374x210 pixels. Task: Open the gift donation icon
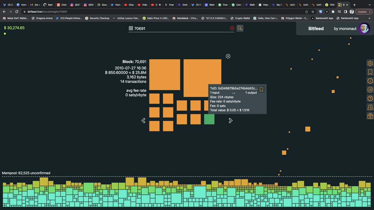click(x=370, y=115)
